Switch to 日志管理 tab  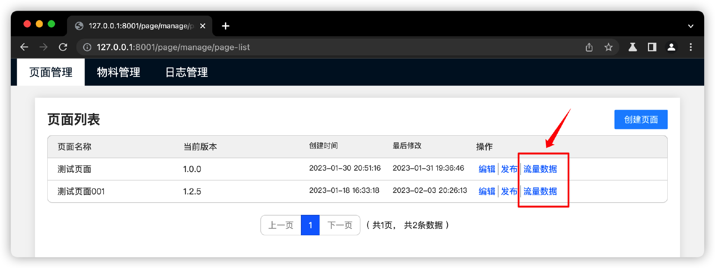point(186,72)
